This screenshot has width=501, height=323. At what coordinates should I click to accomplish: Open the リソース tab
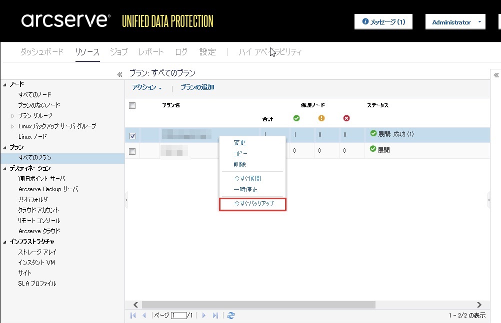pos(87,52)
